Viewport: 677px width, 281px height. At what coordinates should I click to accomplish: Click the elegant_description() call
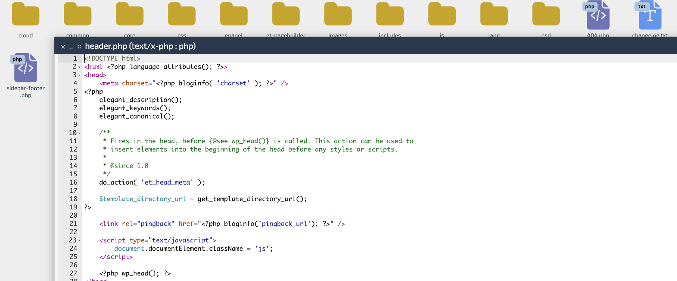pos(140,100)
